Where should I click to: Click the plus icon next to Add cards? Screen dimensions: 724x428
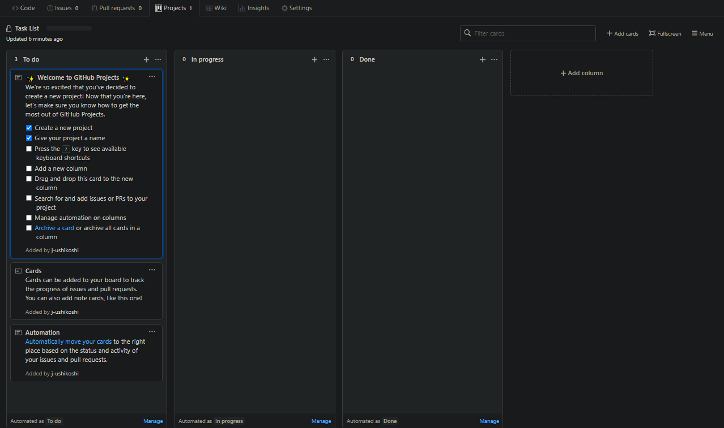coord(610,33)
